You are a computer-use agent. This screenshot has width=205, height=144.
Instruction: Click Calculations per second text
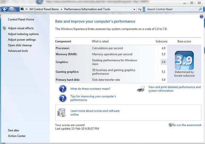click(x=107, y=48)
